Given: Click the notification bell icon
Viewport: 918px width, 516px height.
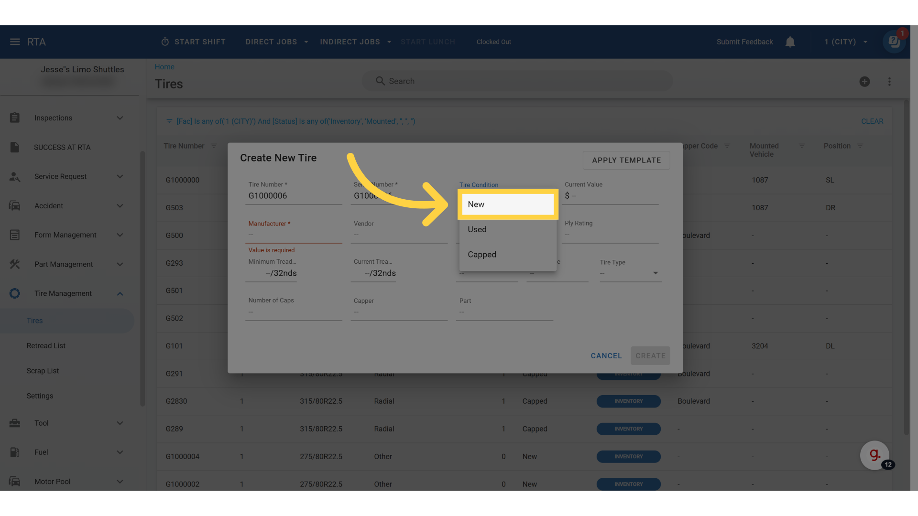Looking at the screenshot, I should 790,42.
